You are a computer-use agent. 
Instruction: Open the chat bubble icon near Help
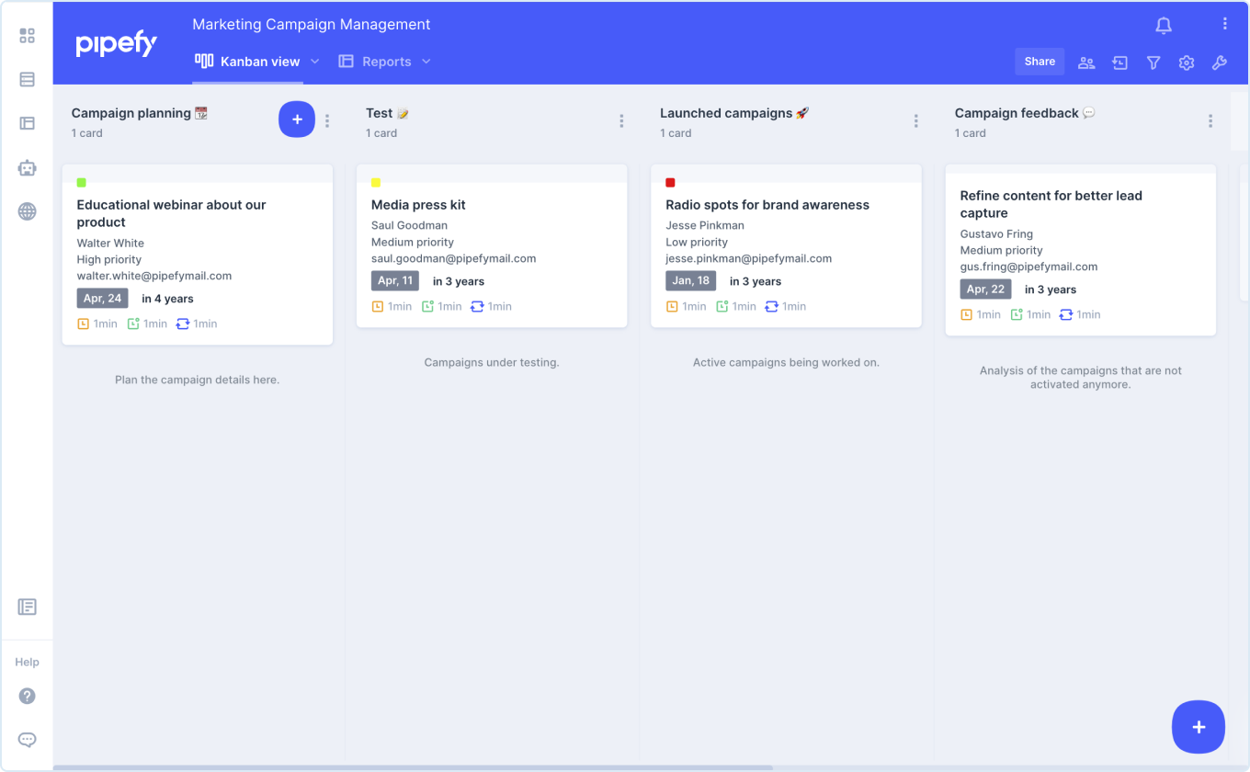[x=27, y=739]
